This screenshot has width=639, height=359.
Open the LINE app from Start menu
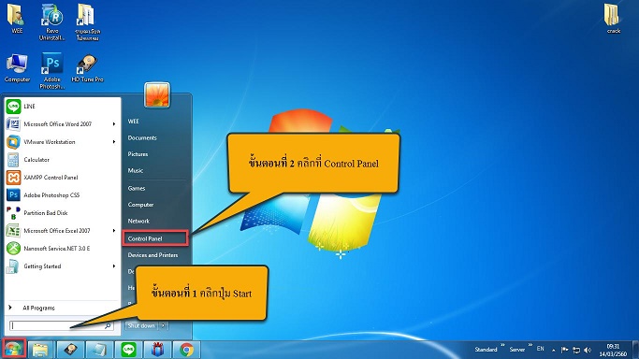(x=61, y=107)
